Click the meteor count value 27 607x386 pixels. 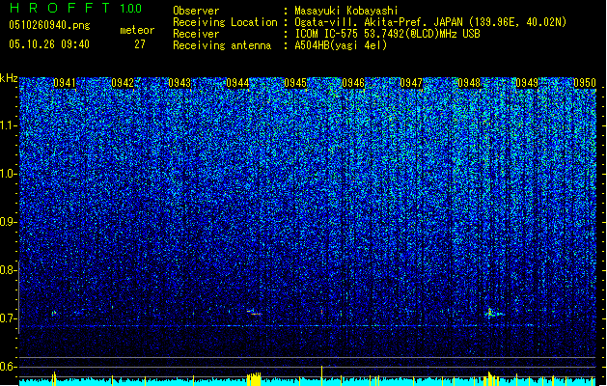[x=140, y=44]
